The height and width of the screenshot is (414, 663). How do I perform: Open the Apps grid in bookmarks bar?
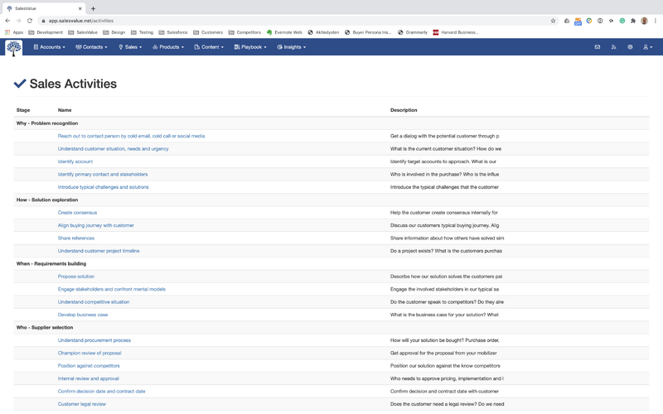(x=14, y=32)
